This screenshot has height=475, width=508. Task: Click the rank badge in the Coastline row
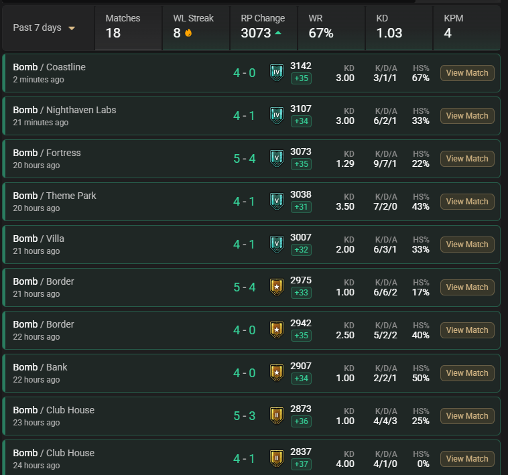(277, 73)
